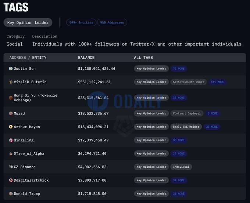Expand Justin Sun's 71 MORE tags
The image size is (250, 203).
click(179, 69)
